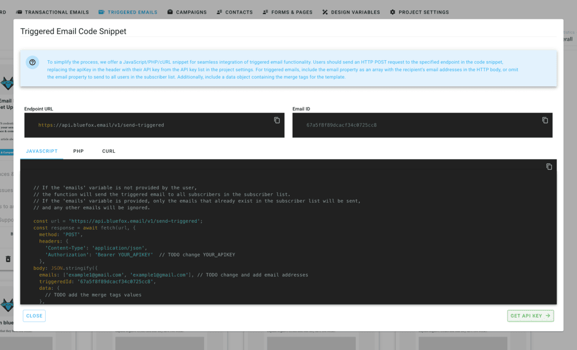Click the Email ID value 67a5f8f89dcacf34c0725cc8
This screenshot has width=577, height=350.
[341, 126]
